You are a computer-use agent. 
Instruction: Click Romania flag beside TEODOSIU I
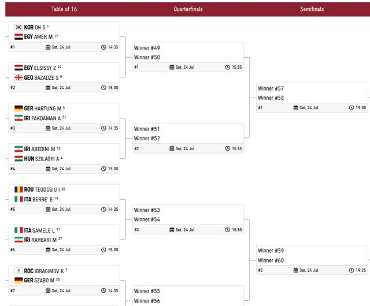click(18, 189)
